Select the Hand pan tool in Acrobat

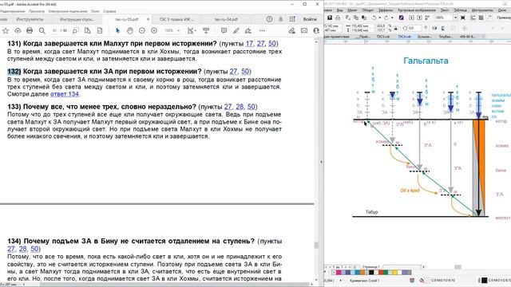click(x=129, y=30)
